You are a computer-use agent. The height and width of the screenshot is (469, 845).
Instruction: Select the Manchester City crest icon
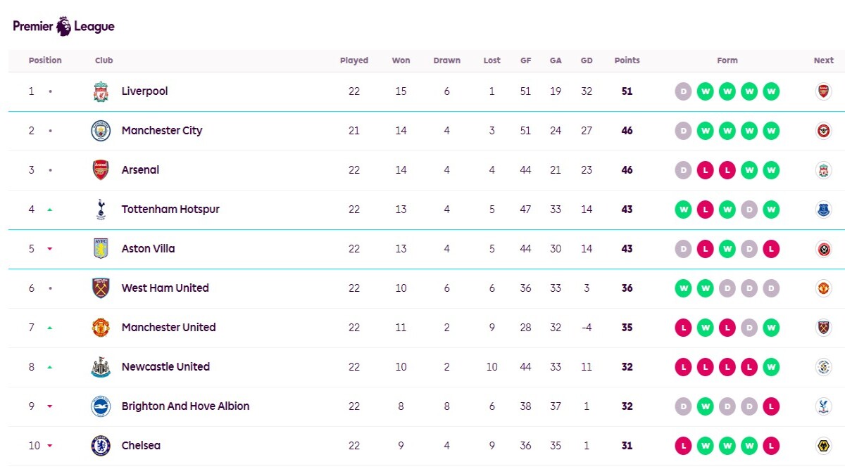coord(101,131)
